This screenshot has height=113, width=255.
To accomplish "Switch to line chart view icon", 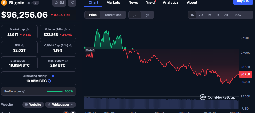I will pyautogui.click(x=135, y=15).
